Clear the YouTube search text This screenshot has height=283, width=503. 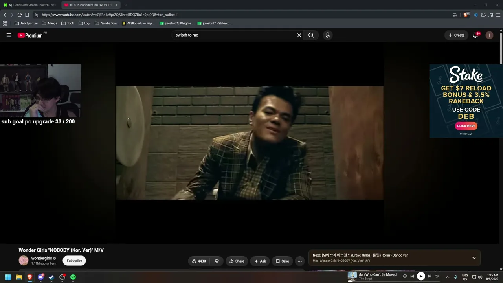point(299,35)
